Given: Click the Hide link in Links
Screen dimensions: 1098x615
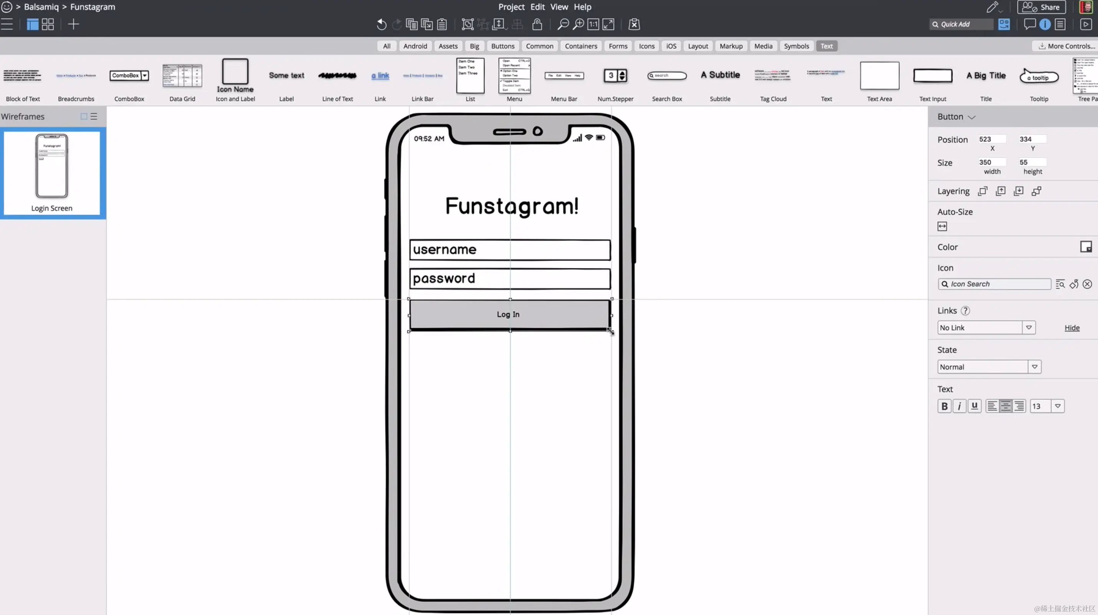Looking at the screenshot, I should point(1072,327).
